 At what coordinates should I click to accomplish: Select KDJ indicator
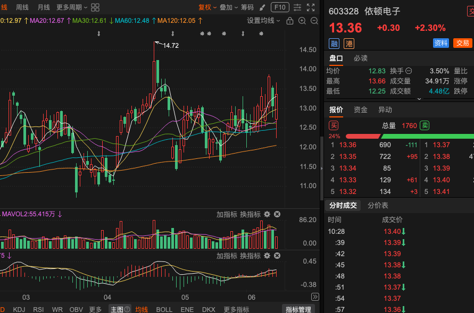(19, 309)
